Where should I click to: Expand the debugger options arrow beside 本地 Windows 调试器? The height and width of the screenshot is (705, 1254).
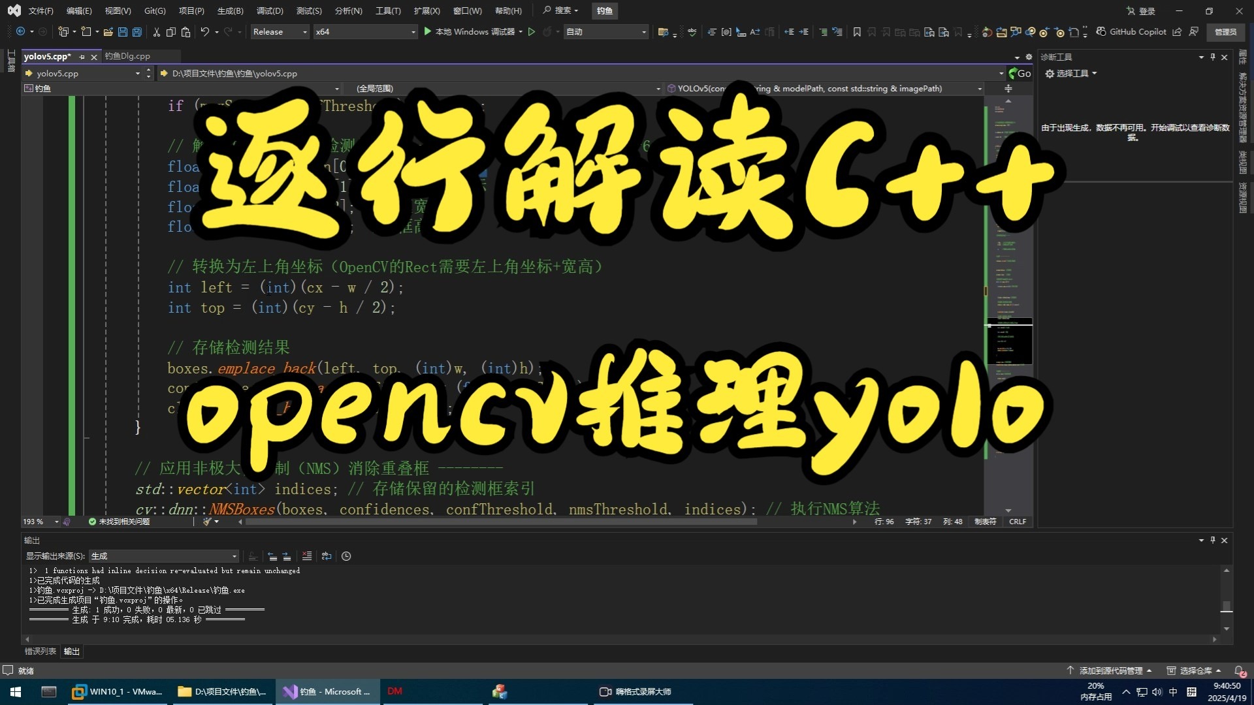(521, 31)
